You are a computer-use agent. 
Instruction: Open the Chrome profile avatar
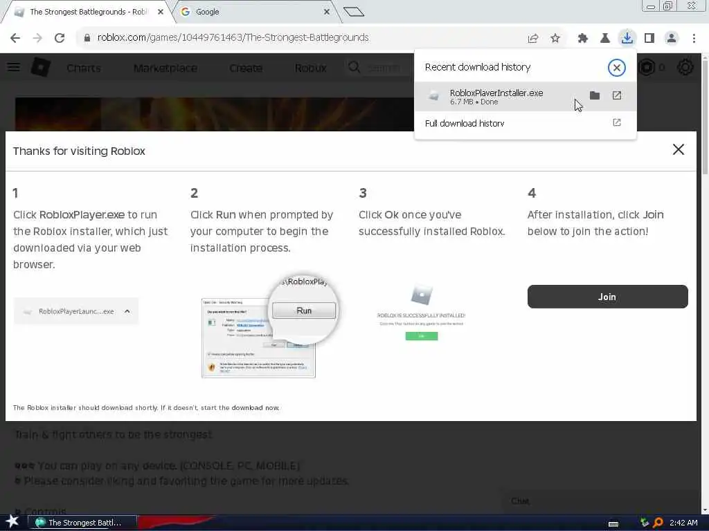672,39
